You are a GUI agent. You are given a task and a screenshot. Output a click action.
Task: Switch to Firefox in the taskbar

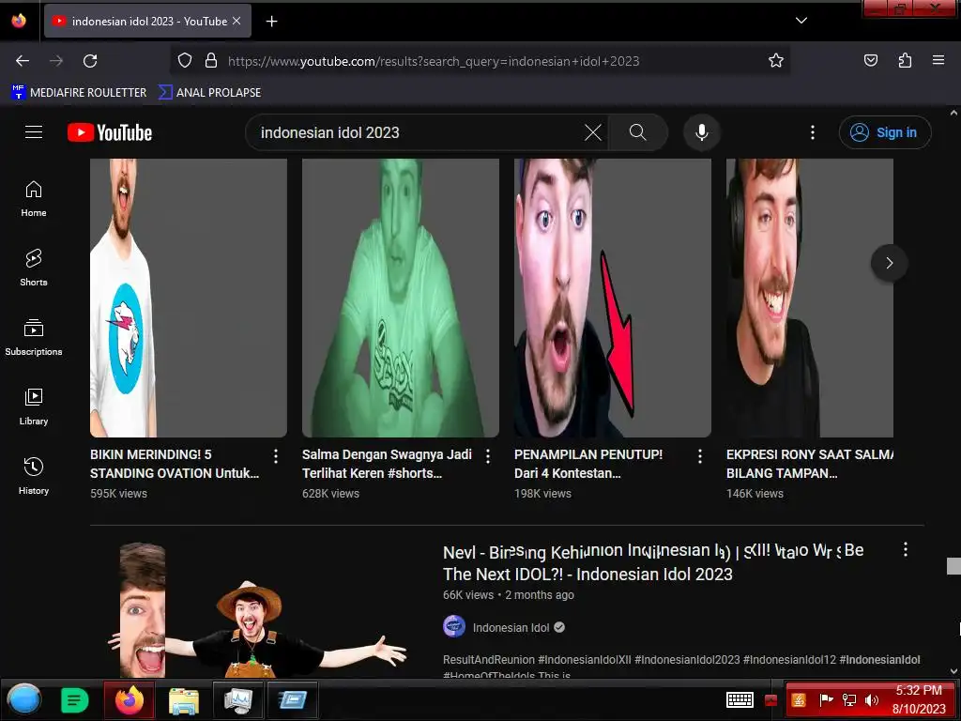tap(130, 699)
